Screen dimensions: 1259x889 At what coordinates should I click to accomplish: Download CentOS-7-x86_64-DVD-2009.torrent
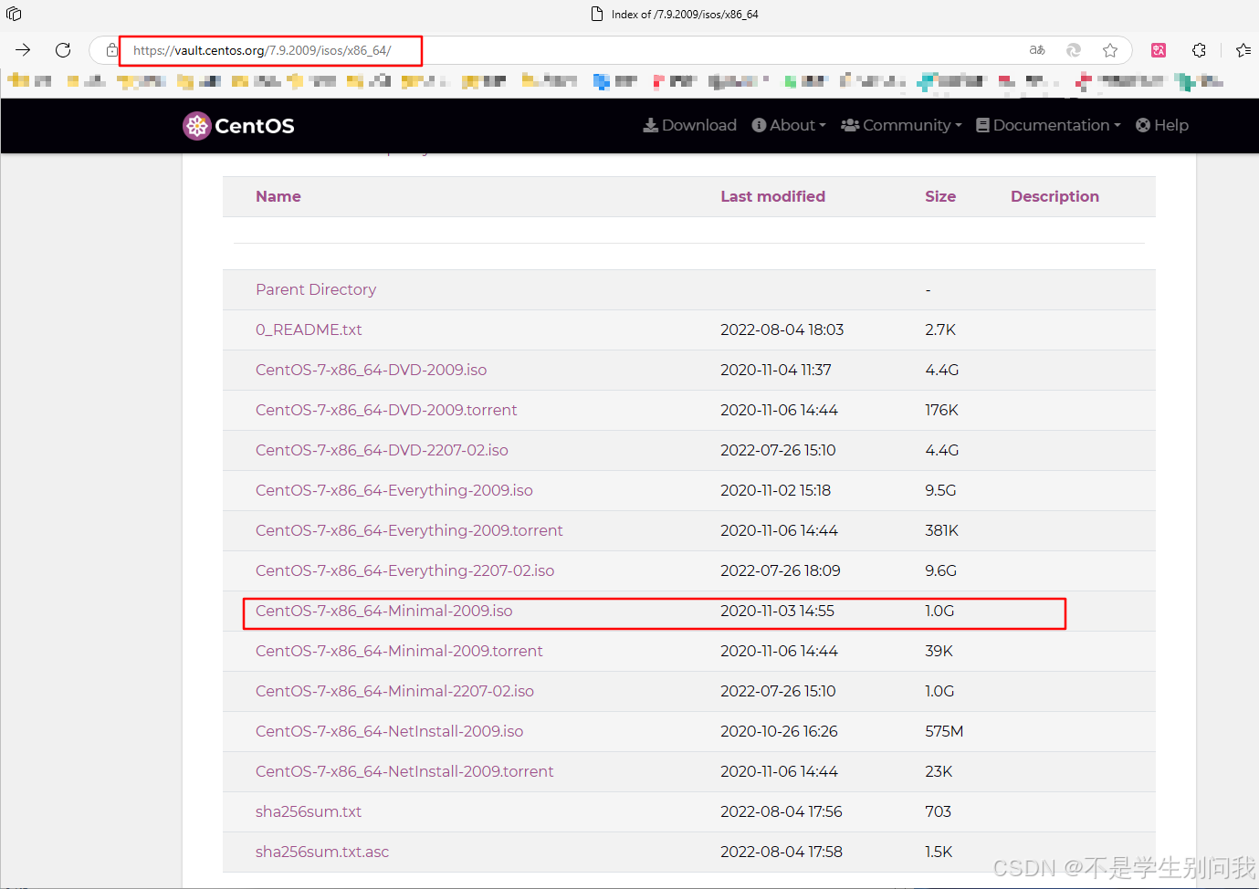click(x=386, y=410)
